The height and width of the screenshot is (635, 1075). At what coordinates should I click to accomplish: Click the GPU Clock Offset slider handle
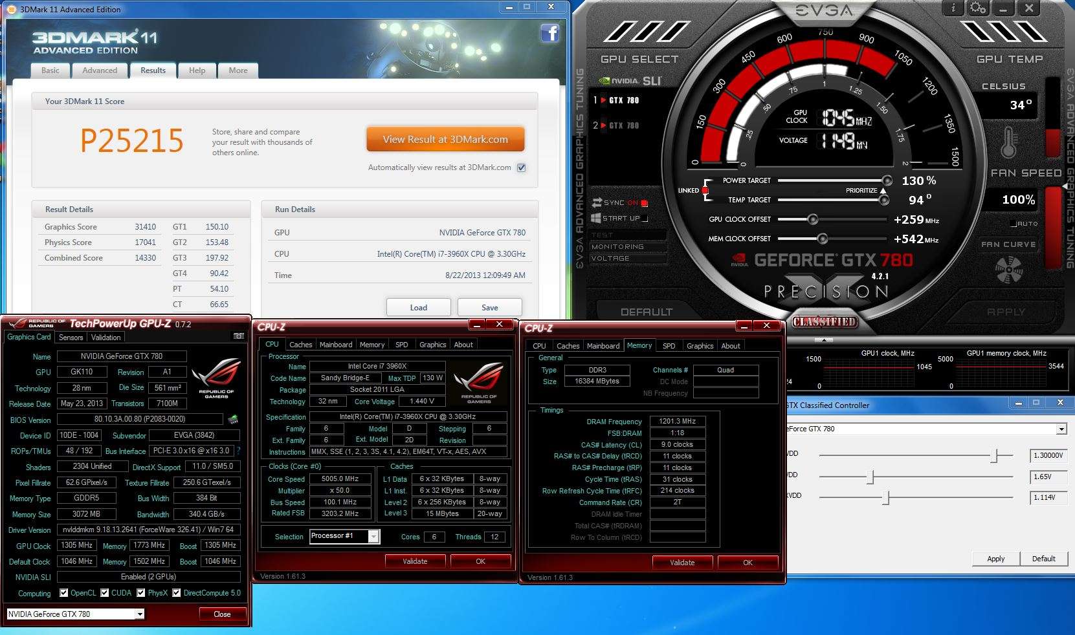click(812, 220)
